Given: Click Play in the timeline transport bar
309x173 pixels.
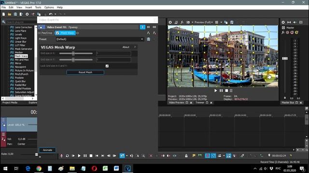Looking at the screenshot, I should pyautogui.click(x=79, y=156).
